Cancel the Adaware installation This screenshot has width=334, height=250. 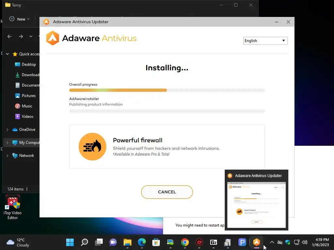click(x=167, y=192)
